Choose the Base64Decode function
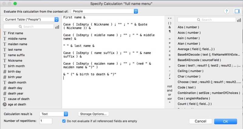 click(209, 55)
